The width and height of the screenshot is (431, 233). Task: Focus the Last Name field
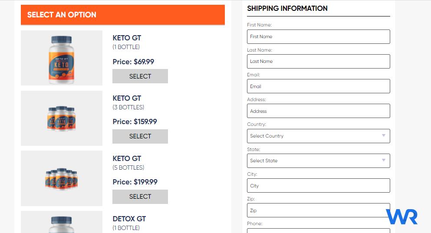tap(318, 61)
